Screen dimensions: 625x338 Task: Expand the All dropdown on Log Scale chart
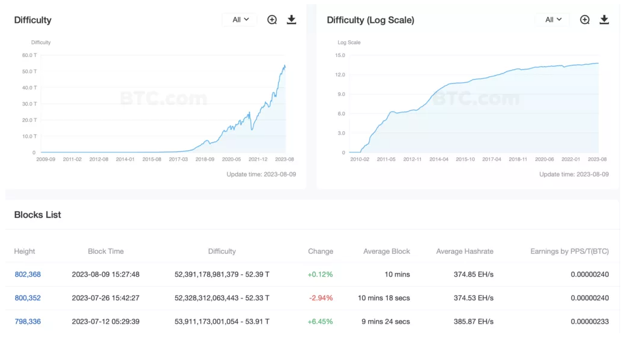click(x=553, y=20)
